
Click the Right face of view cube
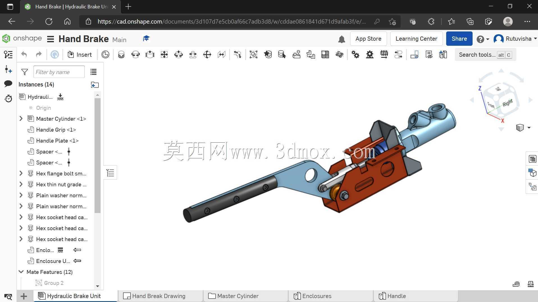tap(507, 103)
